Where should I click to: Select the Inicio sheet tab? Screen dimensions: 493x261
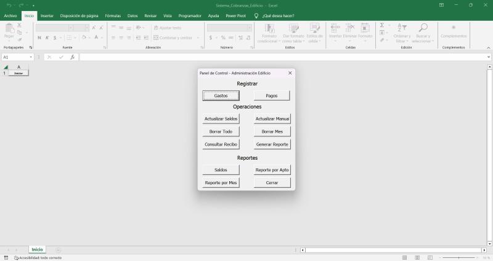click(x=38, y=250)
